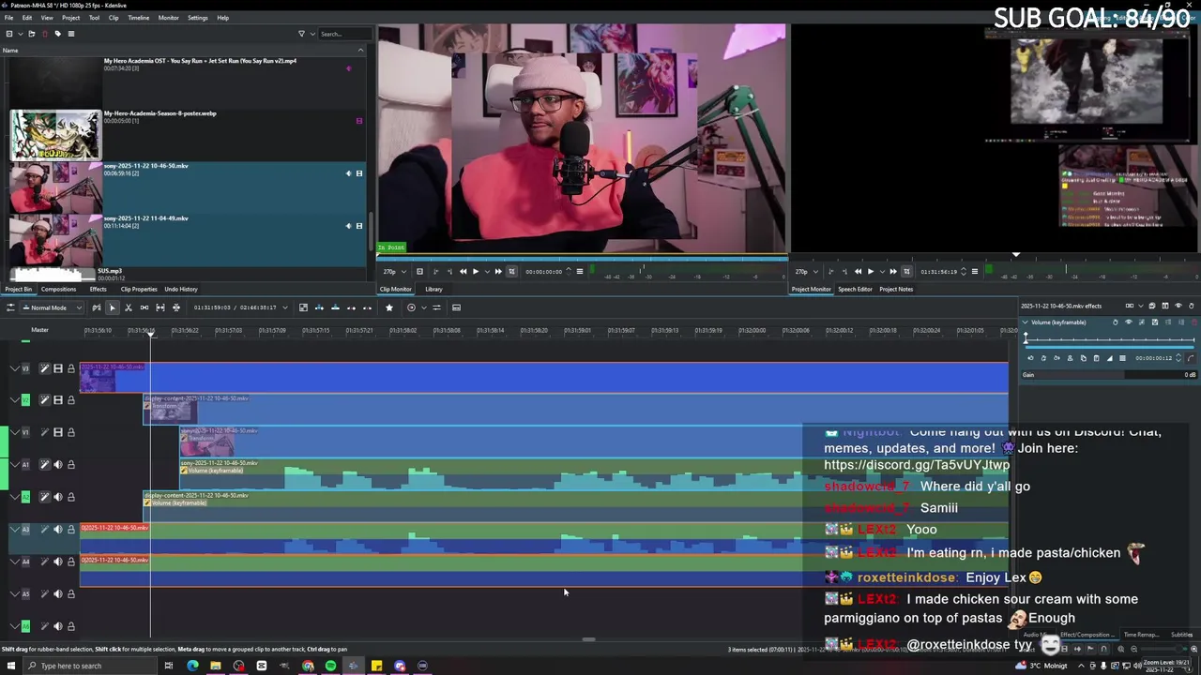The height and width of the screenshot is (675, 1201).
Task: Open favorite effects star icon
Action: [389, 307]
